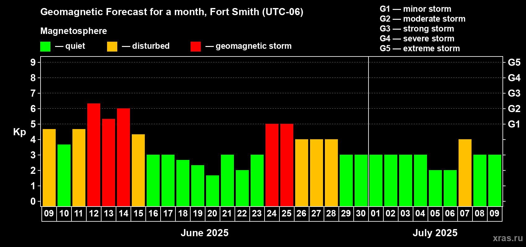Click the green bar for July 05

[435, 188]
